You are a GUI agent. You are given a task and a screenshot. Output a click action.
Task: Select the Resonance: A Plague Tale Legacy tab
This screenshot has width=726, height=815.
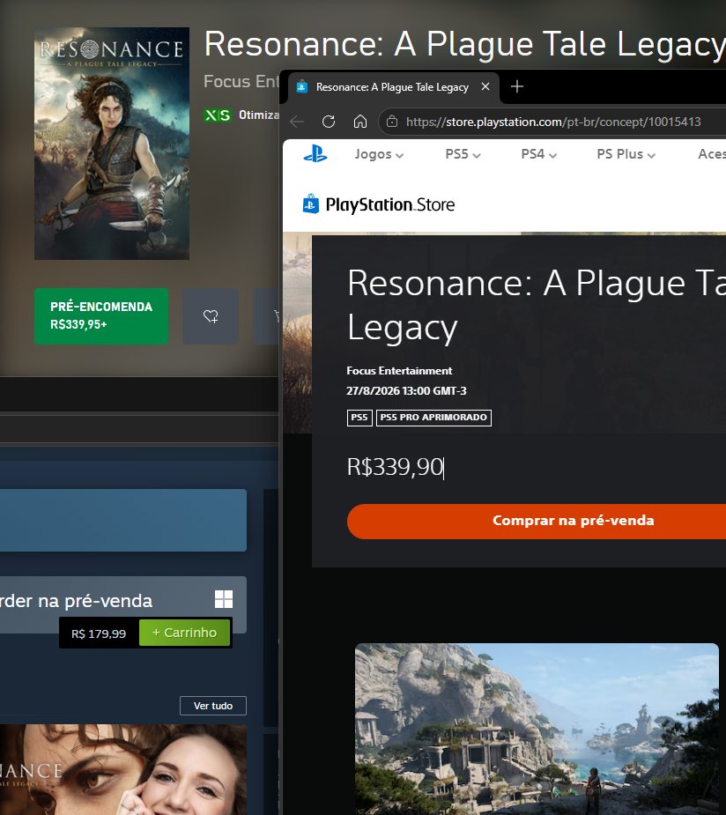(x=392, y=87)
